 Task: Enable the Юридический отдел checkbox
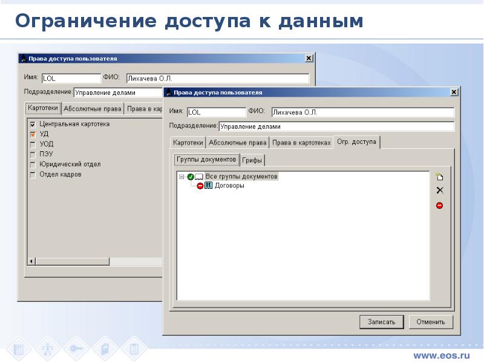[x=33, y=165]
